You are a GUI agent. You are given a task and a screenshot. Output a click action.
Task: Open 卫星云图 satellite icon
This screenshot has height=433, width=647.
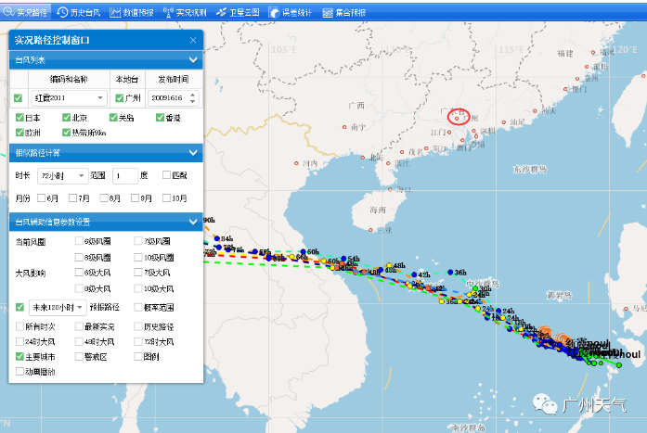[221, 13]
